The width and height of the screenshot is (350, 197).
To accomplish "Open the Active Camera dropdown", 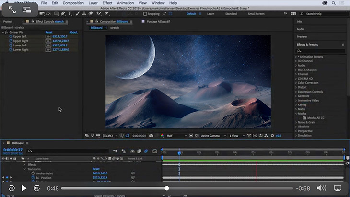I will pyautogui.click(x=213, y=136).
